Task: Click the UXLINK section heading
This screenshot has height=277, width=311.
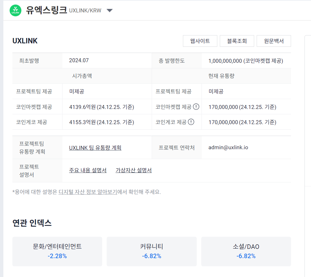Action: point(25,41)
